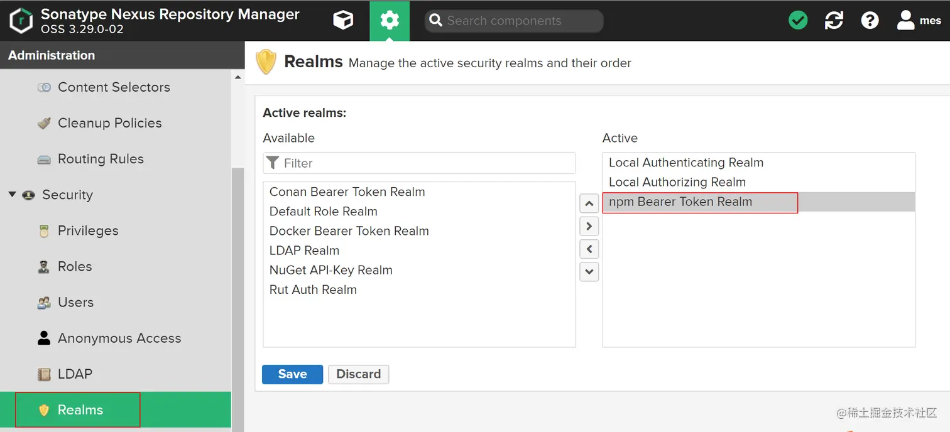The height and width of the screenshot is (432, 950).
Task: Select npm Bearer Token Realm
Action: (x=758, y=202)
